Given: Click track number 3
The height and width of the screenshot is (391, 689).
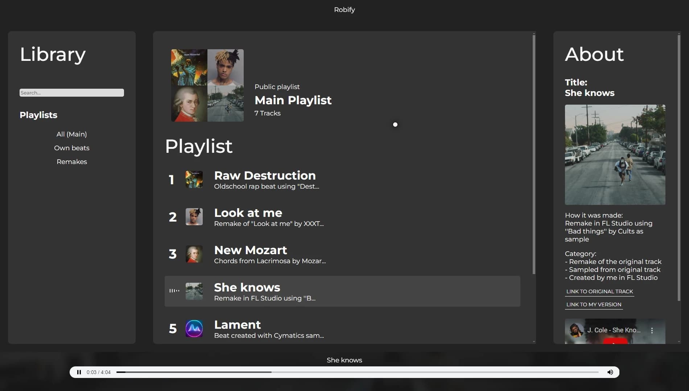Looking at the screenshot, I should tap(173, 255).
